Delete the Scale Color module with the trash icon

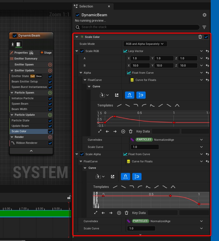(x=200, y=37)
